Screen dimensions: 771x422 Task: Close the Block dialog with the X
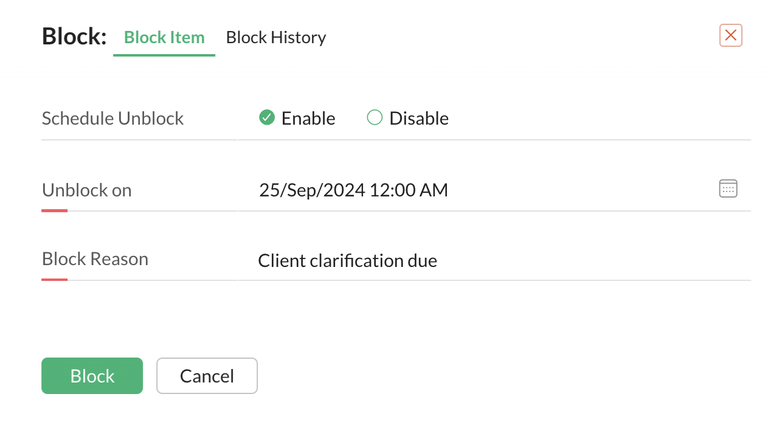730,35
